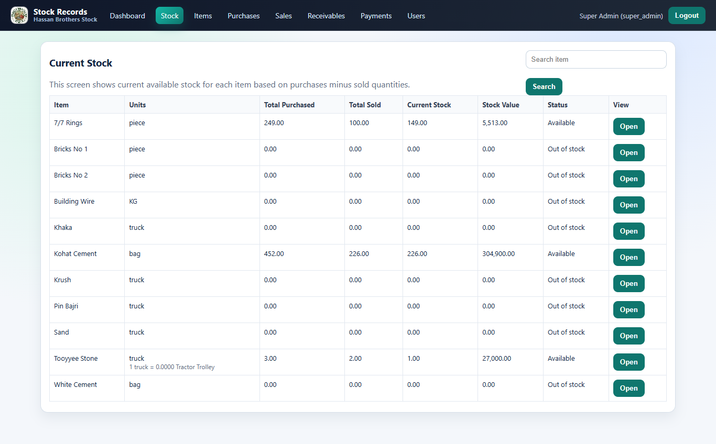Click the Sand row Out of stock status
This screenshot has height=444, width=716.
(x=566, y=332)
